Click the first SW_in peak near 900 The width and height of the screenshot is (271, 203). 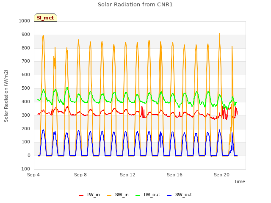click(x=43, y=36)
